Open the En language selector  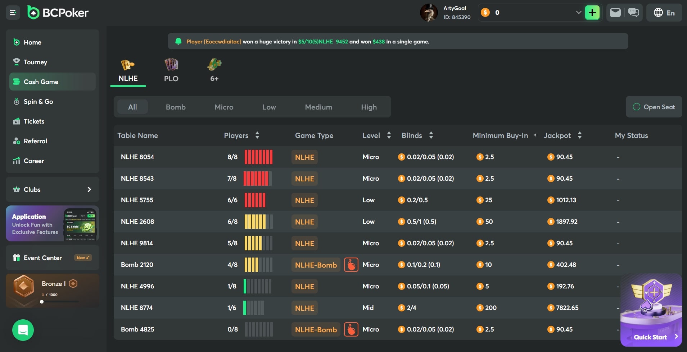tap(664, 13)
